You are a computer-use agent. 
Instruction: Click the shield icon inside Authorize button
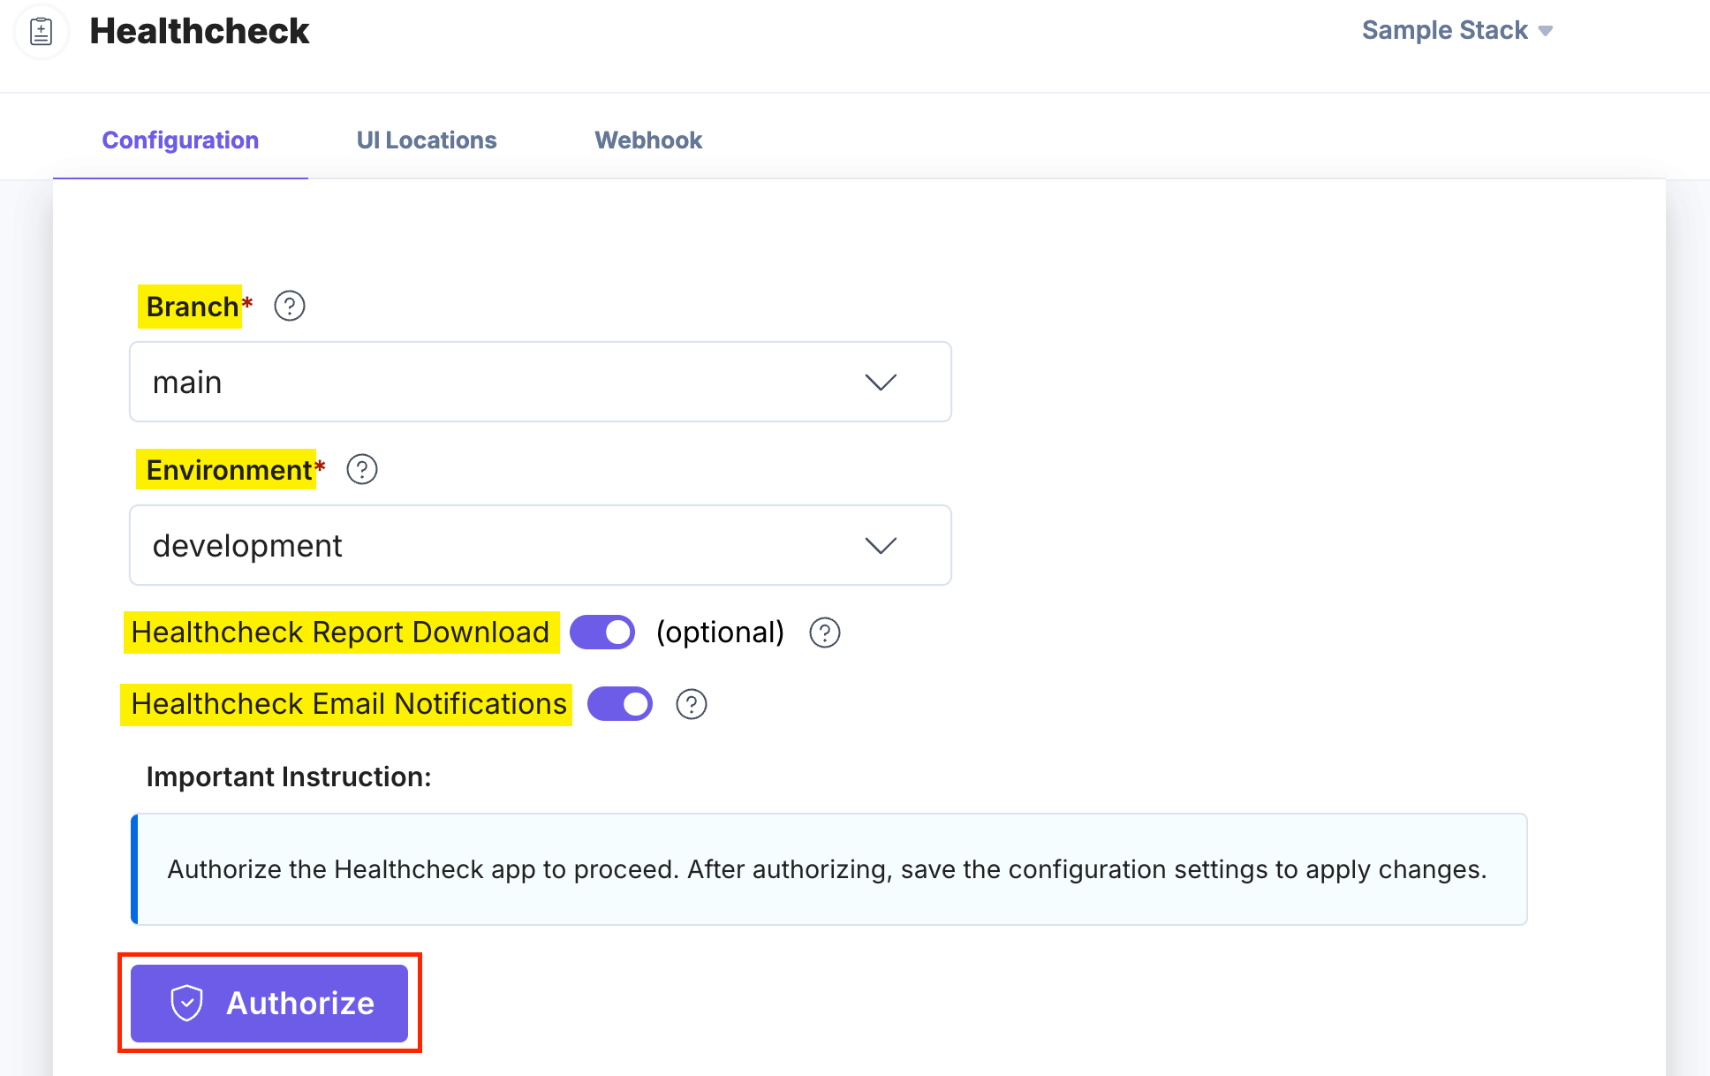(x=185, y=1003)
